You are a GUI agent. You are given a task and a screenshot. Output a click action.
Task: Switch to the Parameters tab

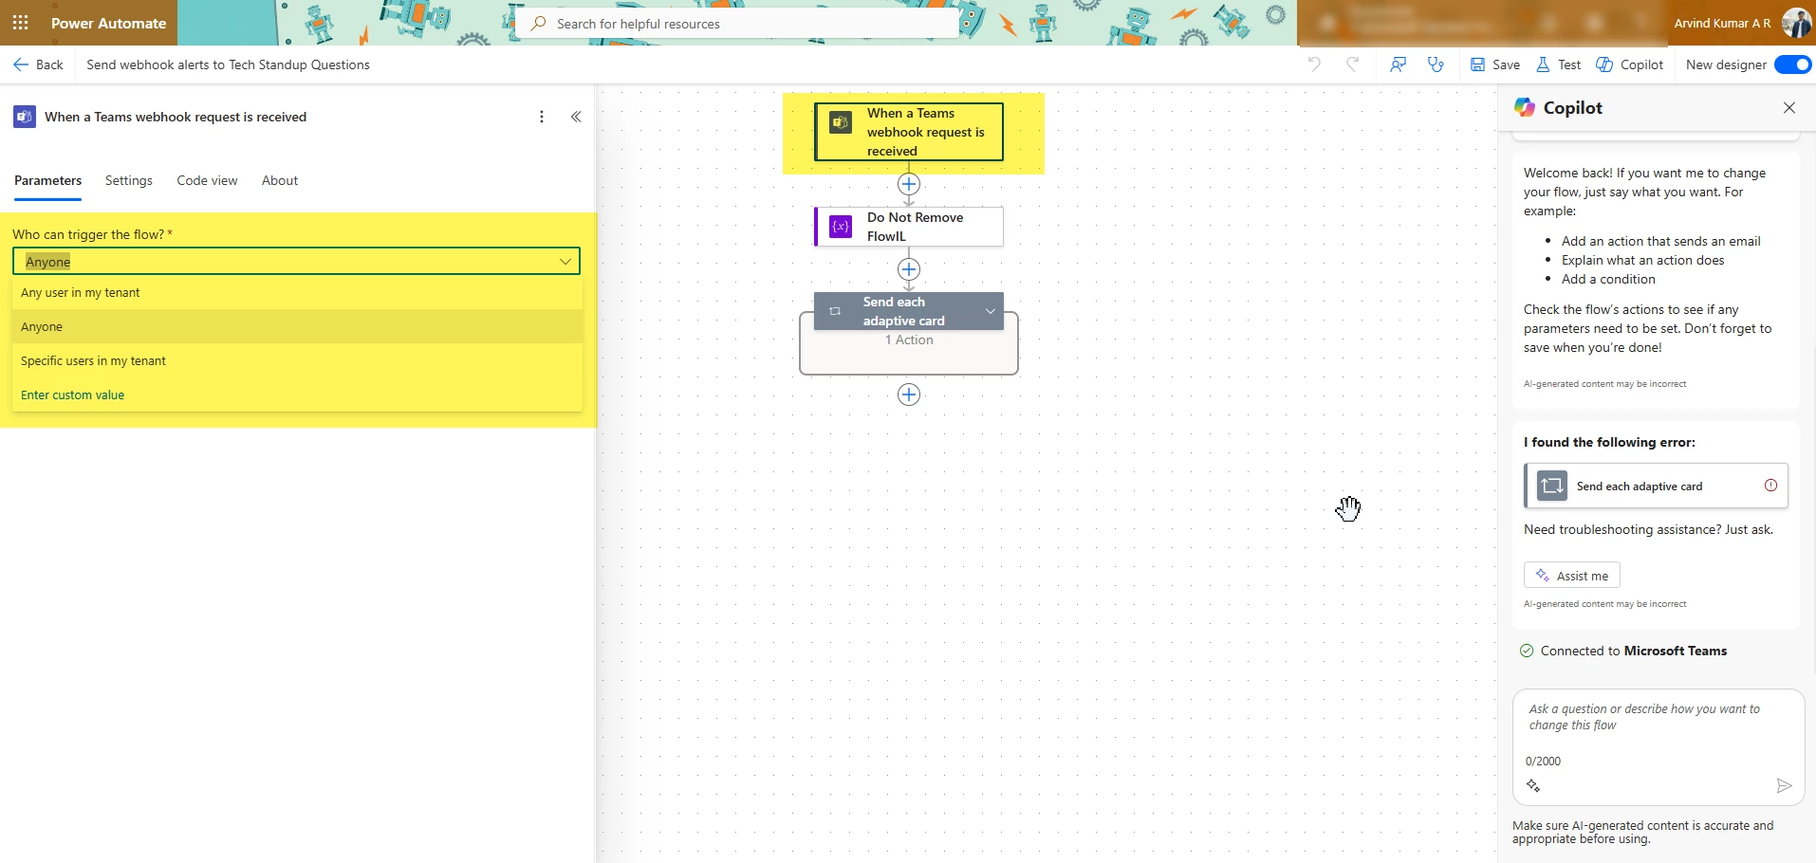(x=47, y=181)
